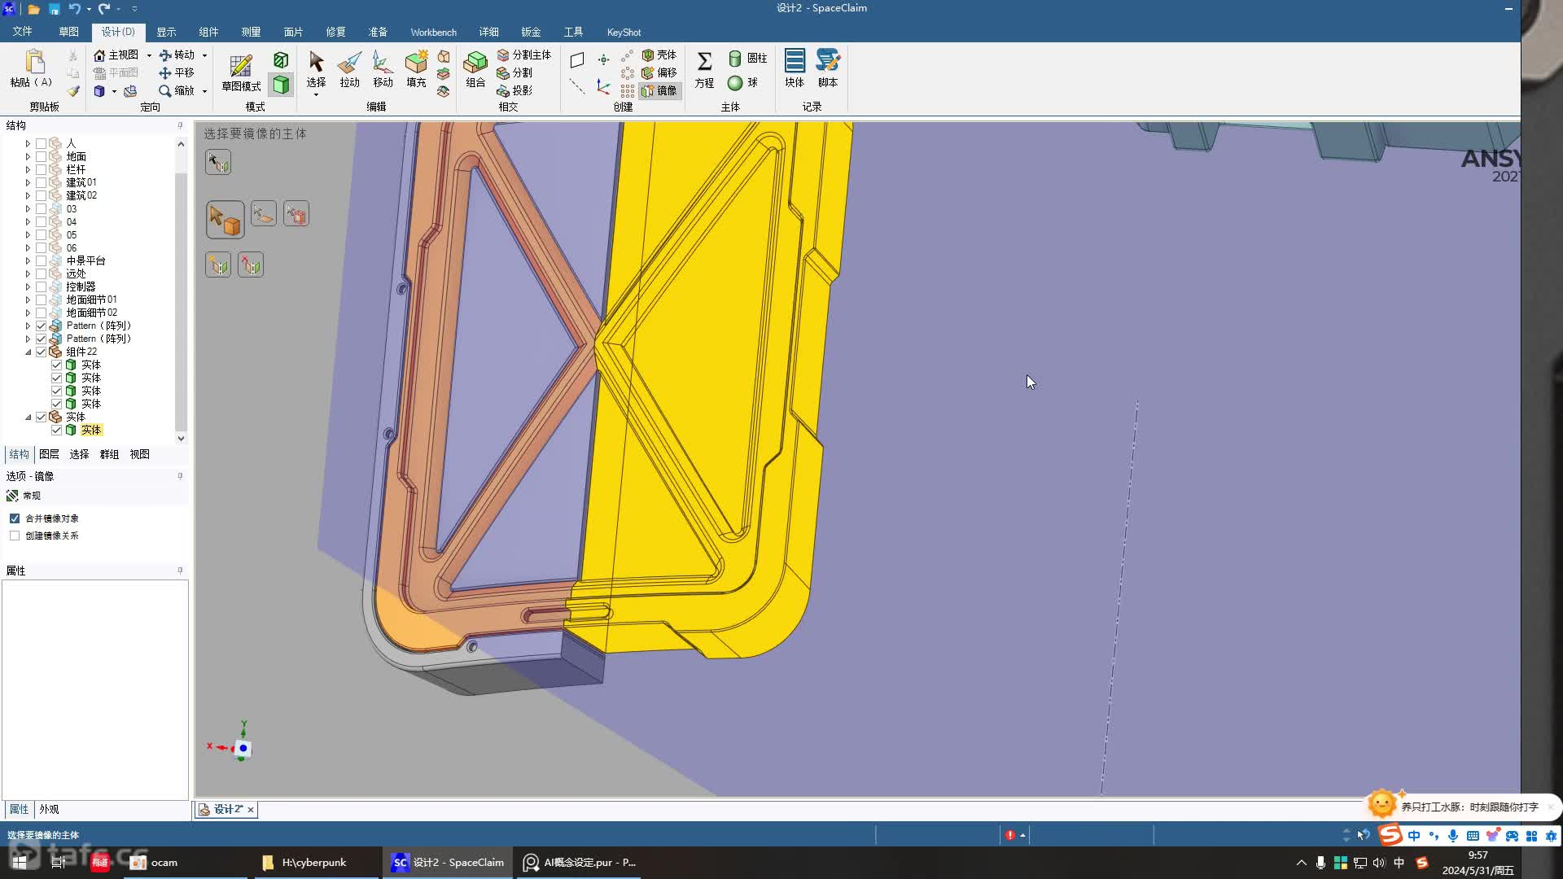Click the Home view (主视图) icon
1563x879 pixels.
pos(100,55)
